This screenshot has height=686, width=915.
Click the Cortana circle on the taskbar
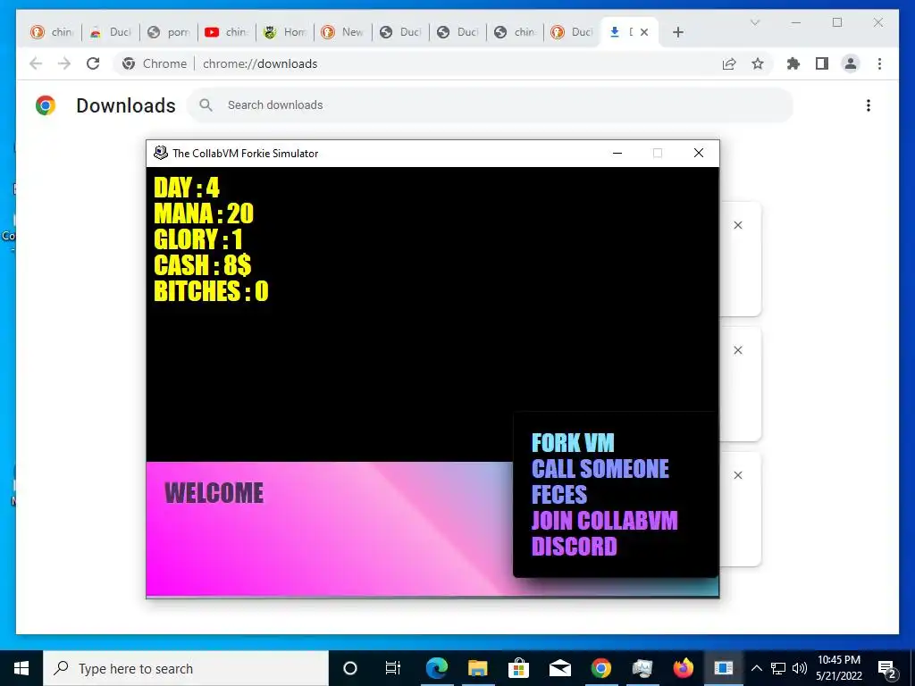click(x=349, y=668)
